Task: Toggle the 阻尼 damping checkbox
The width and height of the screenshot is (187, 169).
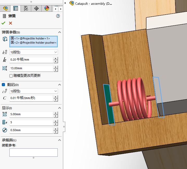Action: [x=3, y=85]
